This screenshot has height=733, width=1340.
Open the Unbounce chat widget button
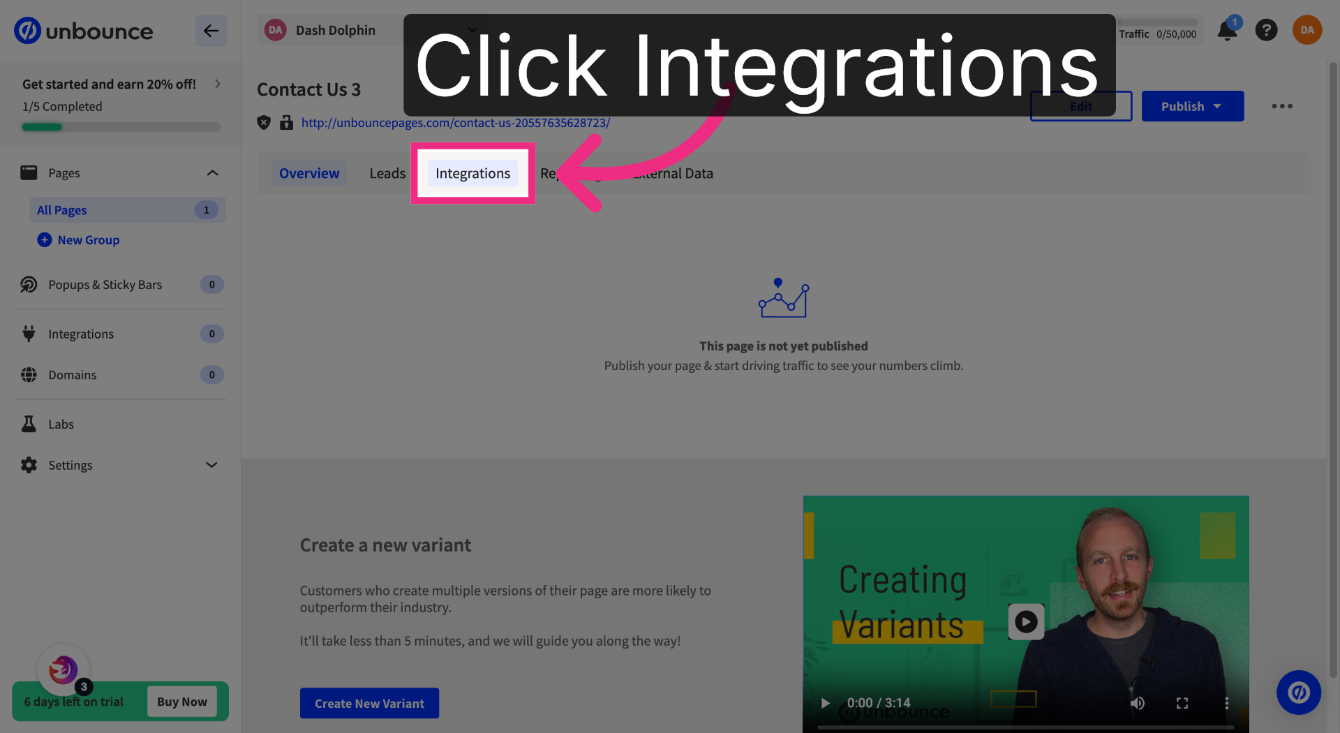coord(1298,693)
